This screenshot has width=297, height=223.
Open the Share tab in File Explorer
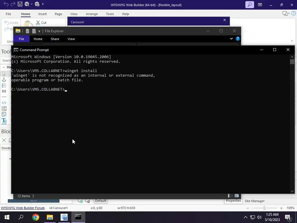pos(55,39)
